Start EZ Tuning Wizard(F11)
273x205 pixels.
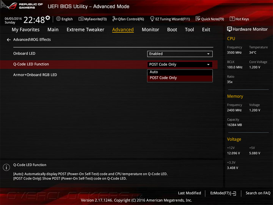coord(170,19)
